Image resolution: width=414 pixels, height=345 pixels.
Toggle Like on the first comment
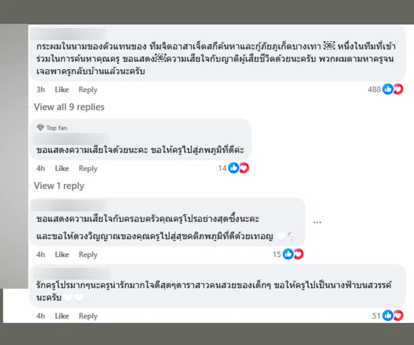(61, 89)
